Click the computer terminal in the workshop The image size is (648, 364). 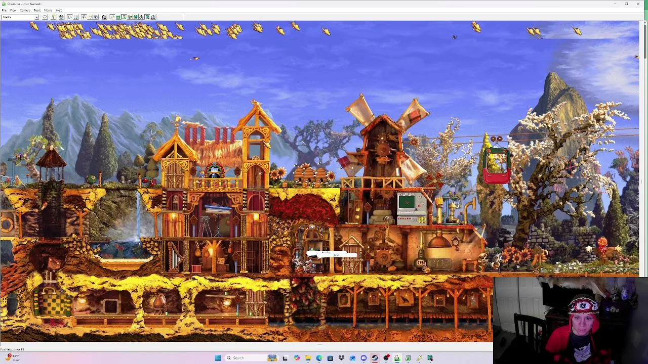(x=411, y=208)
